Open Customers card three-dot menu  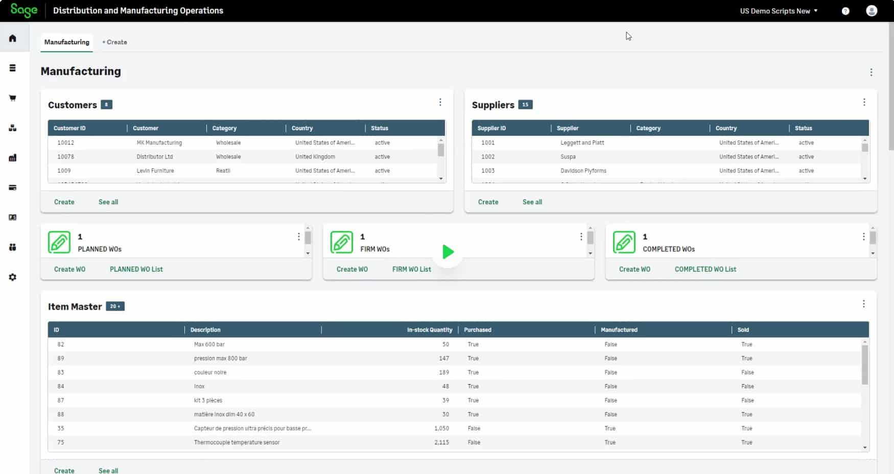coord(440,102)
